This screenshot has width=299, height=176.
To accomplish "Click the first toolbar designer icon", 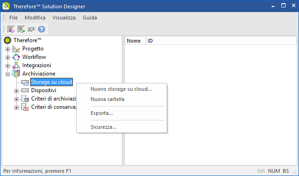I will tap(11, 29).
